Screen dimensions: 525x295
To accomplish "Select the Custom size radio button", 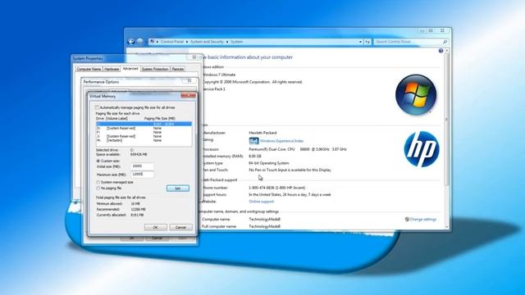I will (x=98, y=161).
